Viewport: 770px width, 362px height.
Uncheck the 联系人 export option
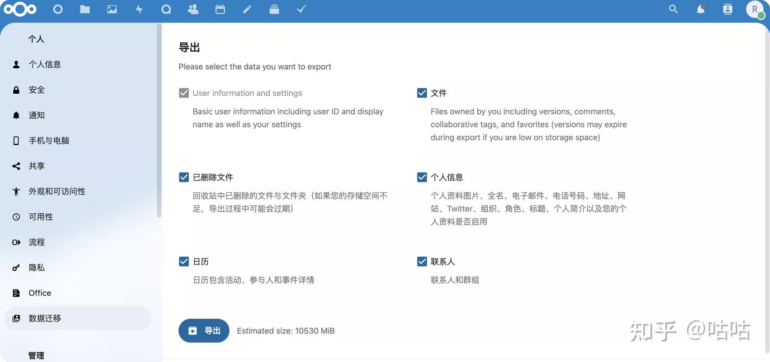click(421, 261)
